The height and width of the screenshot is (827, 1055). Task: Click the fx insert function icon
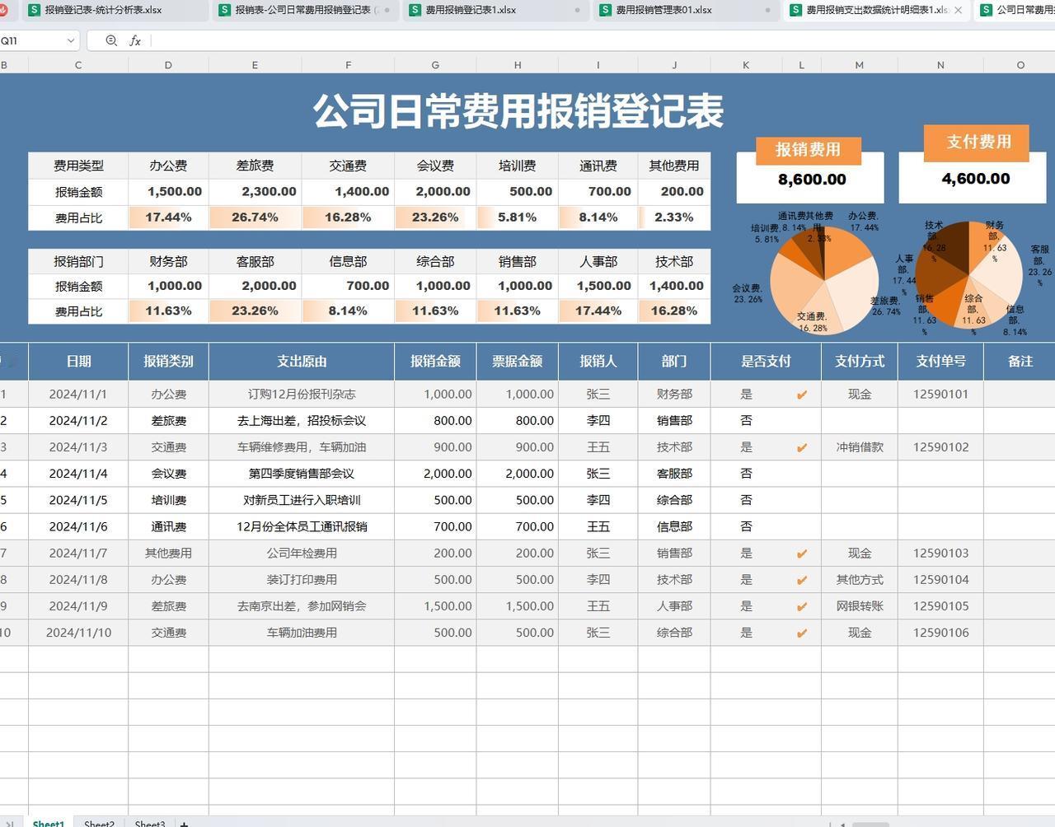coord(135,40)
